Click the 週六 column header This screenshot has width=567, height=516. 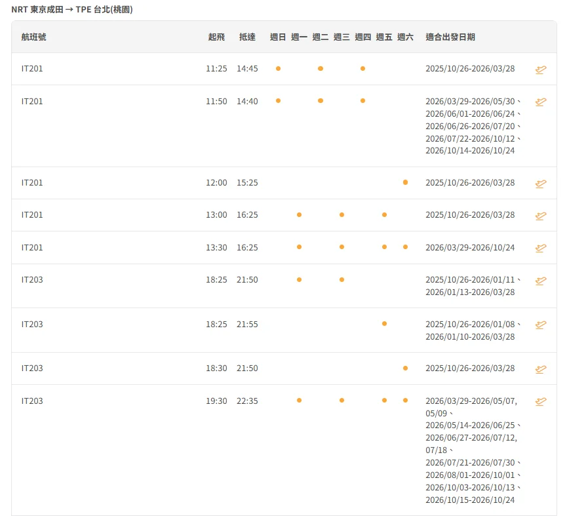[x=405, y=37]
